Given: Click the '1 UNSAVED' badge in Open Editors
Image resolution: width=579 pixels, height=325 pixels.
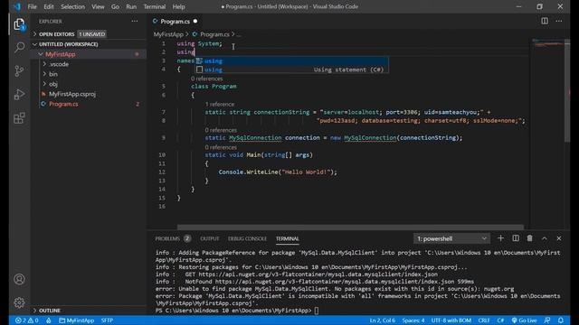Looking at the screenshot, I should coord(92,34).
